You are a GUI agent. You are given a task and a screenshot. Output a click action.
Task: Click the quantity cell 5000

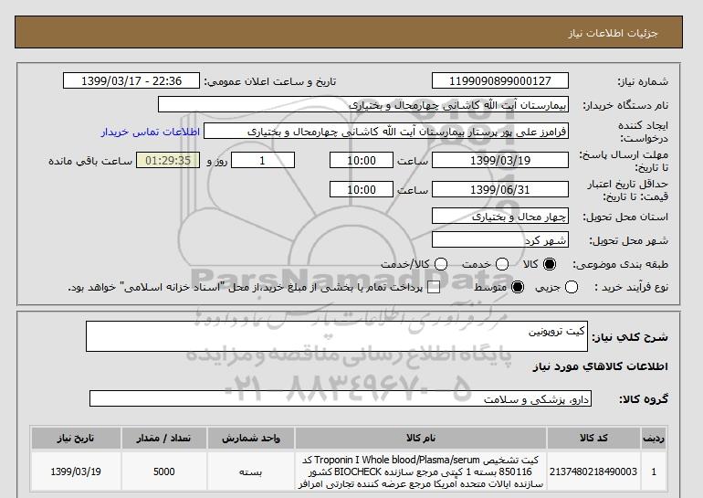pyautogui.click(x=163, y=472)
